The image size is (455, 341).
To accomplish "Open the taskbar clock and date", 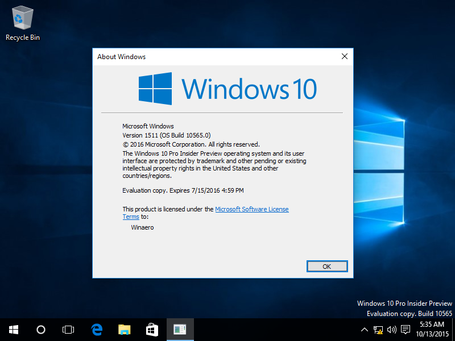I will click(432, 329).
